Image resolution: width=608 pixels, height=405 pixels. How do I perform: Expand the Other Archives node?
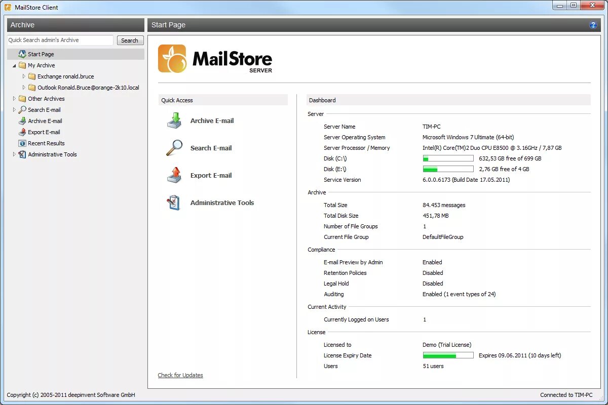[14, 99]
